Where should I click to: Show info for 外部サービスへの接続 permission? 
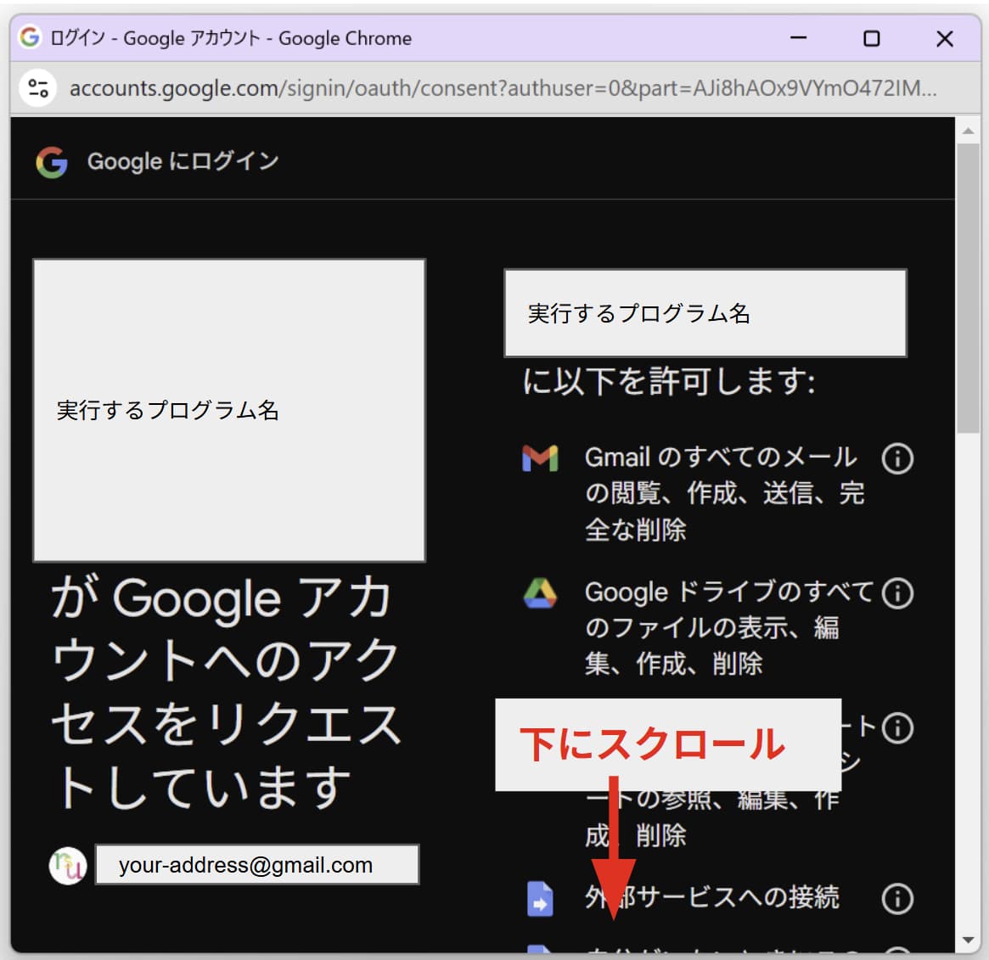(x=897, y=899)
